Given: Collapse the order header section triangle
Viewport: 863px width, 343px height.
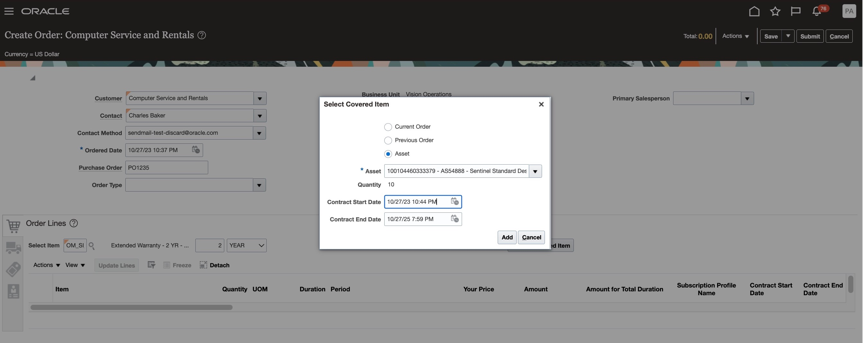Looking at the screenshot, I should click(x=32, y=78).
